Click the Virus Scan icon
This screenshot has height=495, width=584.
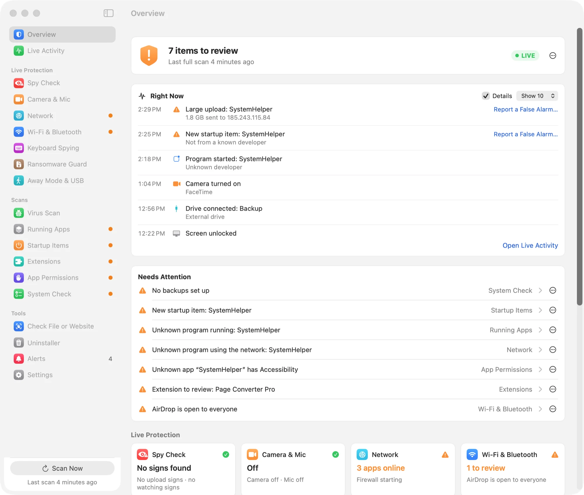click(x=19, y=213)
